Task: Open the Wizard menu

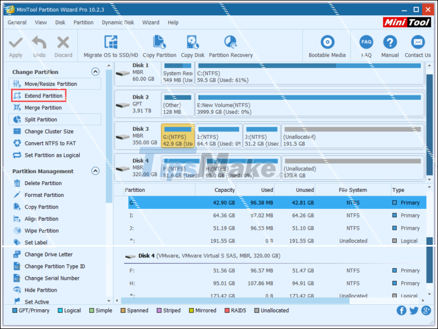Action: [x=151, y=23]
